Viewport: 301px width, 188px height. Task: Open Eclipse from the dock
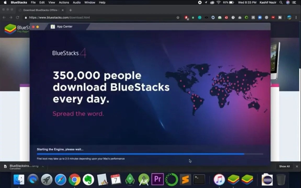coord(267,179)
